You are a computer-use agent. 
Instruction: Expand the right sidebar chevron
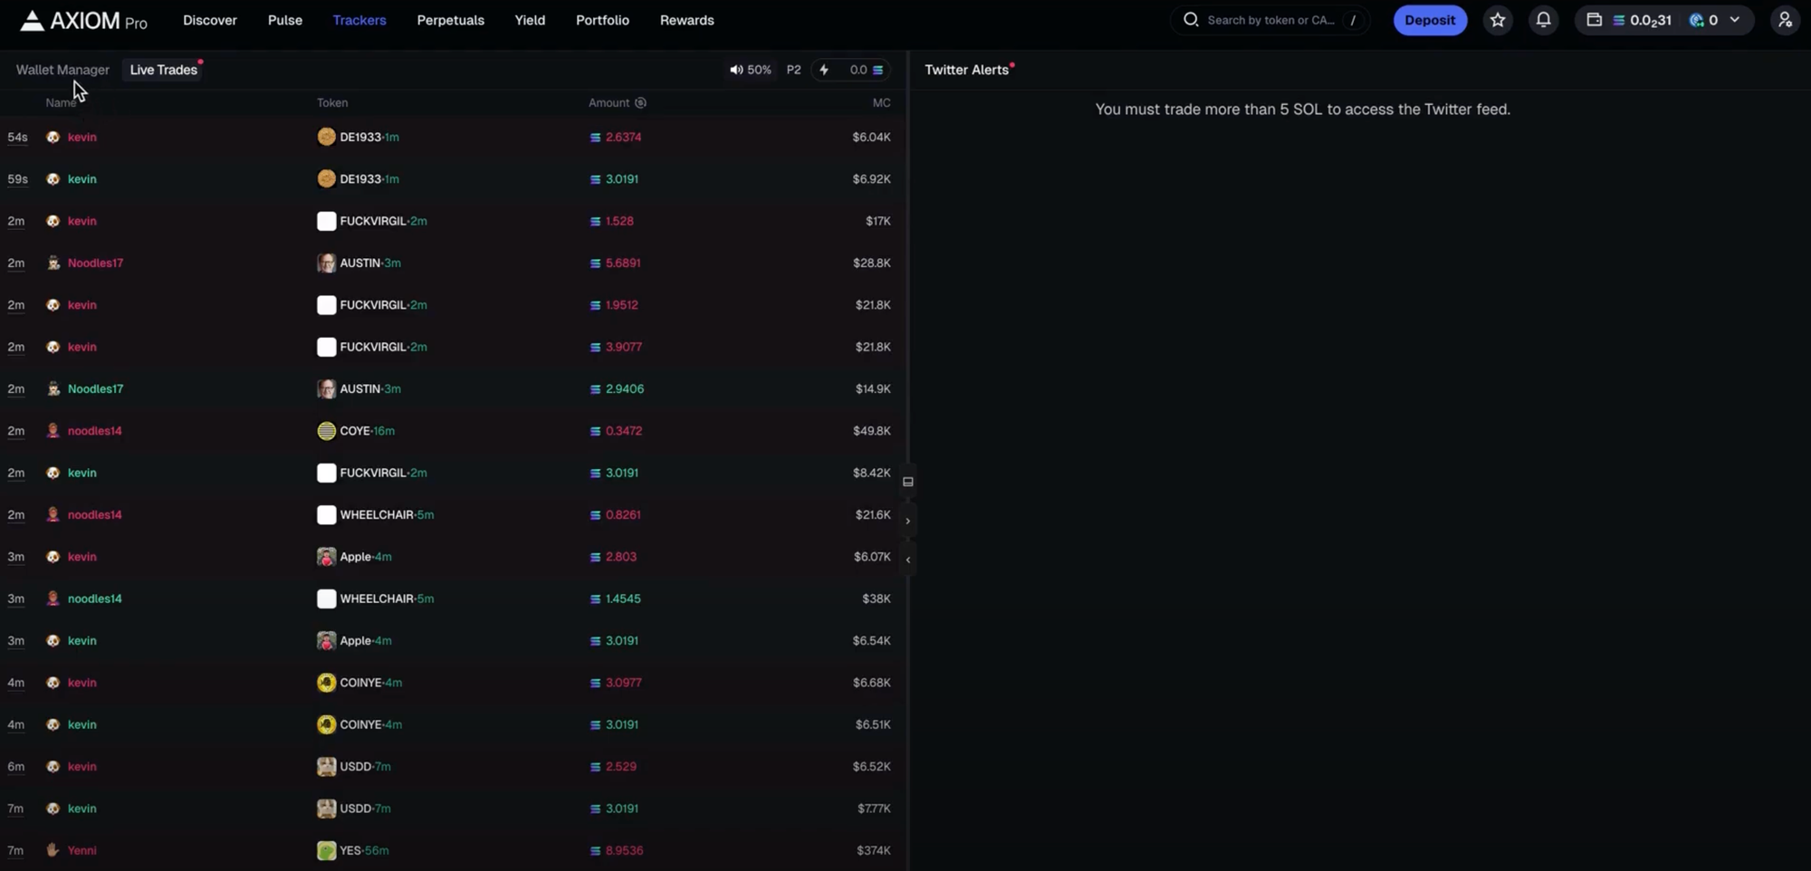point(908,521)
